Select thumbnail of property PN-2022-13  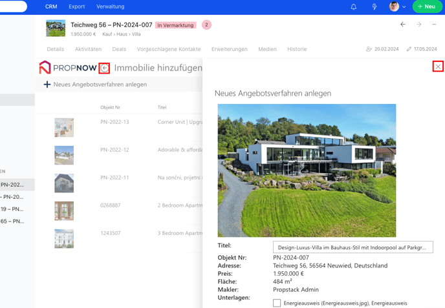pyautogui.click(x=64, y=127)
